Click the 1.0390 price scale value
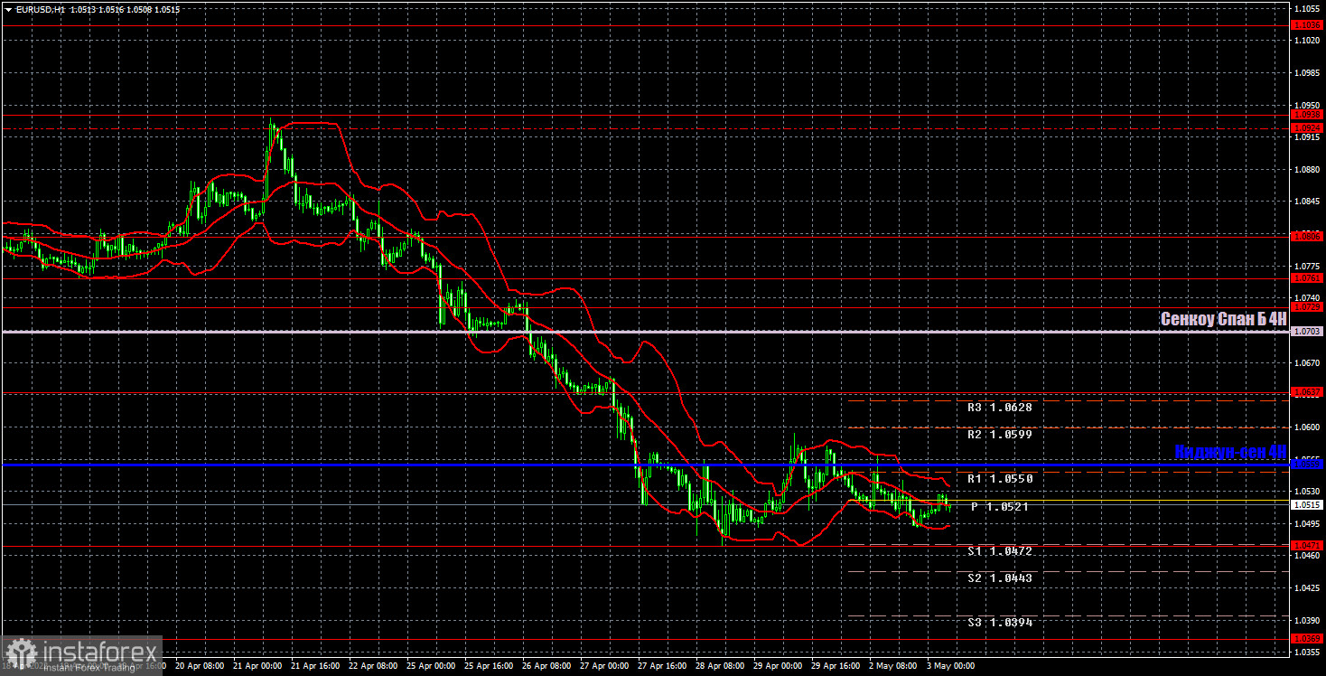Viewport: 1326px width, 676px height. pyautogui.click(x=1307, y=620)
